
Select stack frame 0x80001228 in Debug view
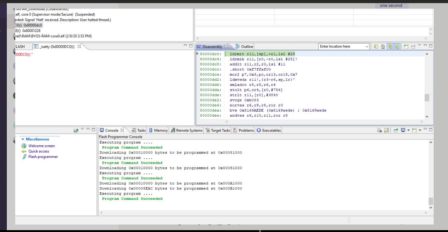point(28,30)
